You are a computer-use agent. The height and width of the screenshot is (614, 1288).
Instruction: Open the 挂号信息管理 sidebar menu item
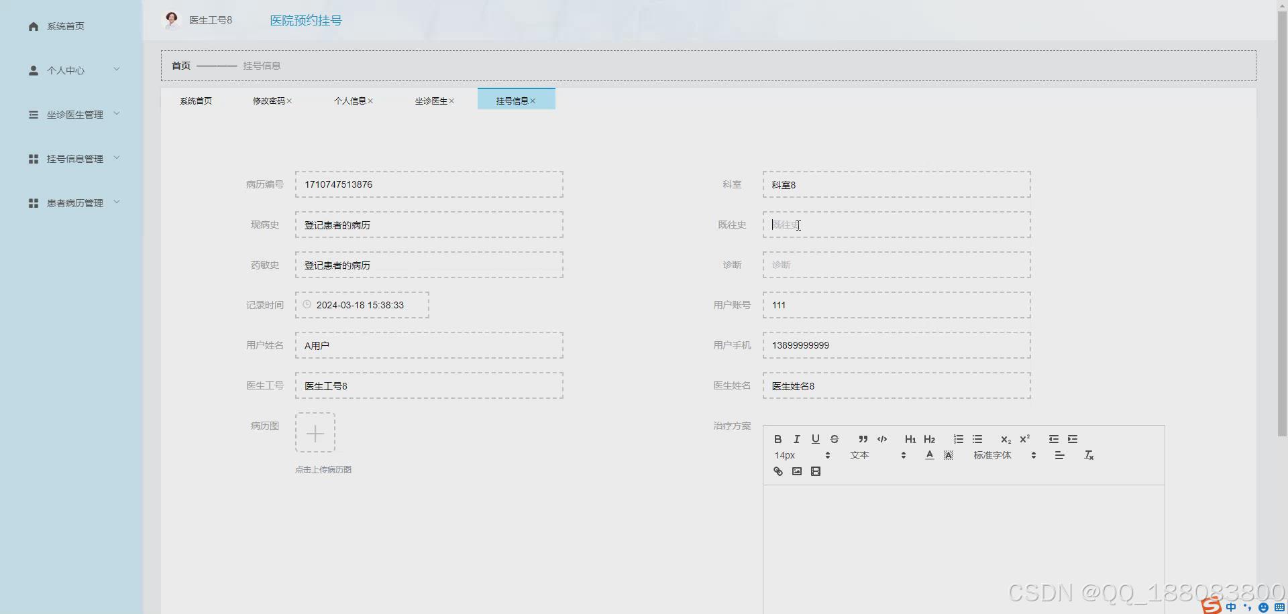tap(74, 158)
